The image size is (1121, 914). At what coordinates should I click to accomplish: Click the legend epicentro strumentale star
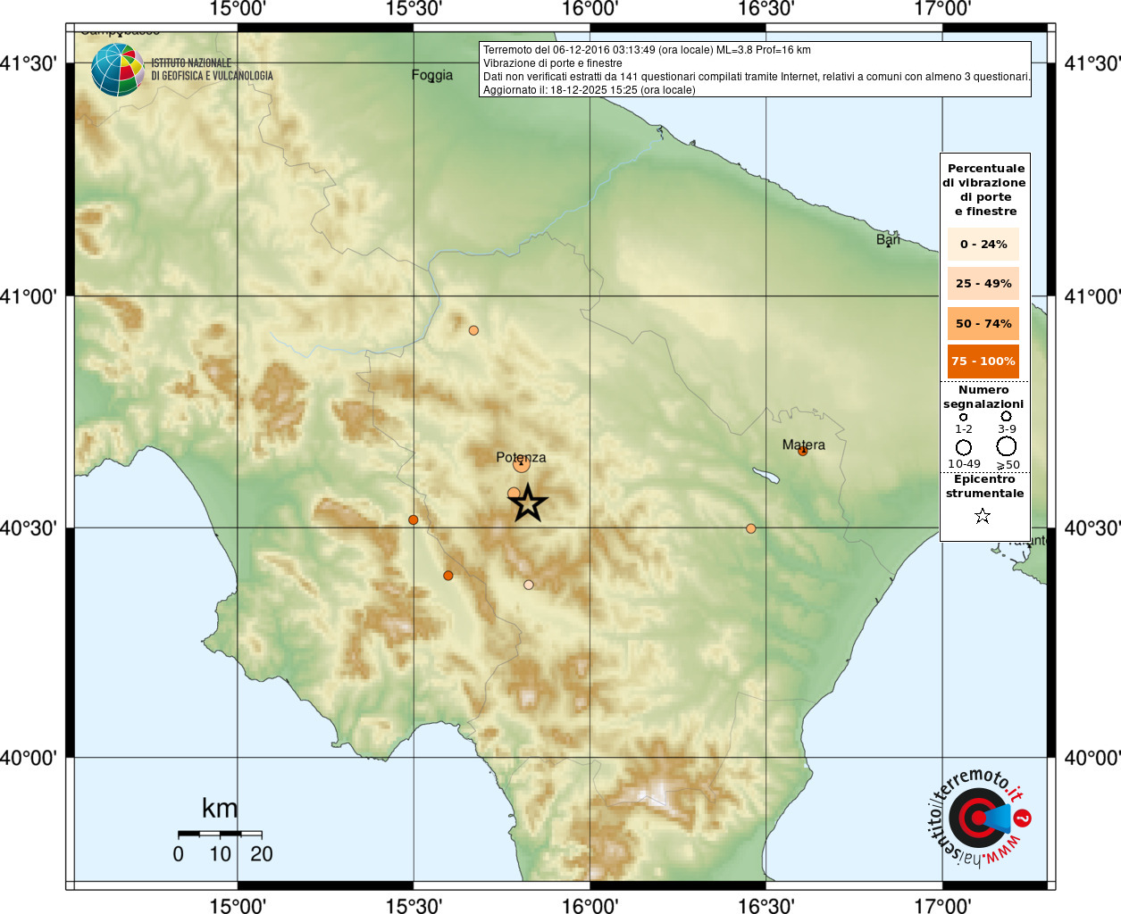coord(983,516)
